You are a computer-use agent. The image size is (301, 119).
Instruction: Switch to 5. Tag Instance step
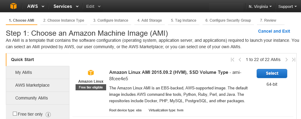(184, 20)
